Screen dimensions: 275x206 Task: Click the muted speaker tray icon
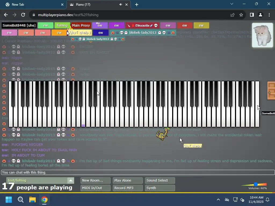point(242,200)
